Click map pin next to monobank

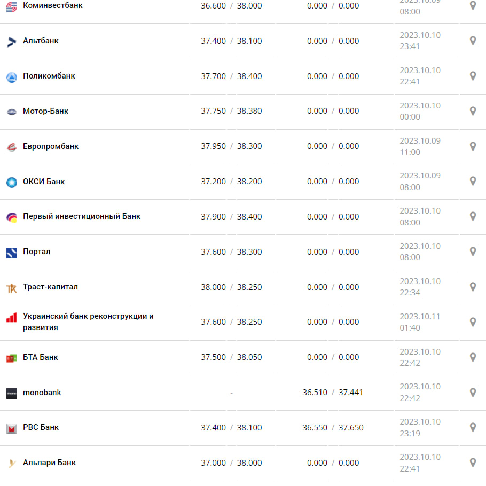(473, 392)
